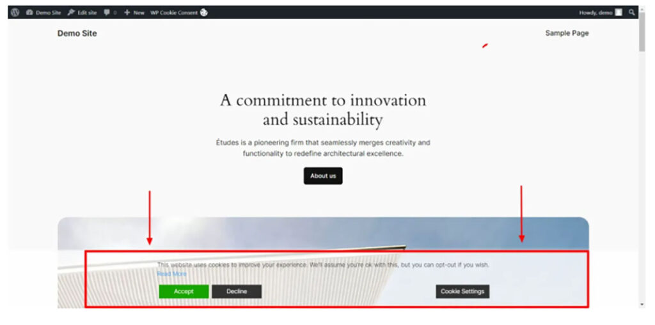Decline cookies in the consent banner
Image resolution: width=655 pixels, height=325 pixels.
(x=237, y=291)
